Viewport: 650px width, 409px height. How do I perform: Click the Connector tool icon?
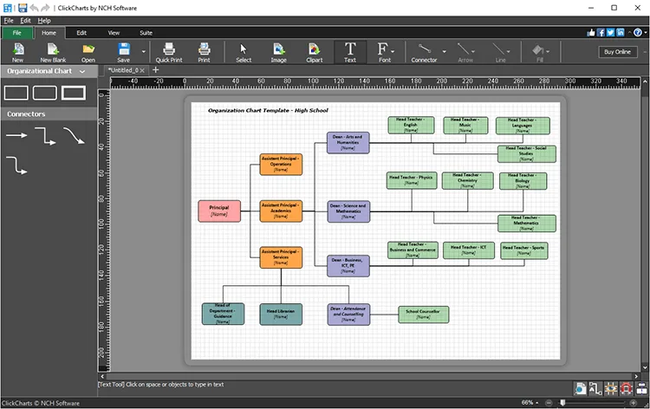(424, 52)
